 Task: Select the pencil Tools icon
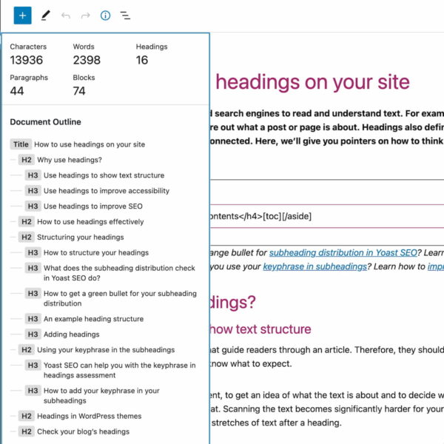pyautogui.click(x=46, y=16)
